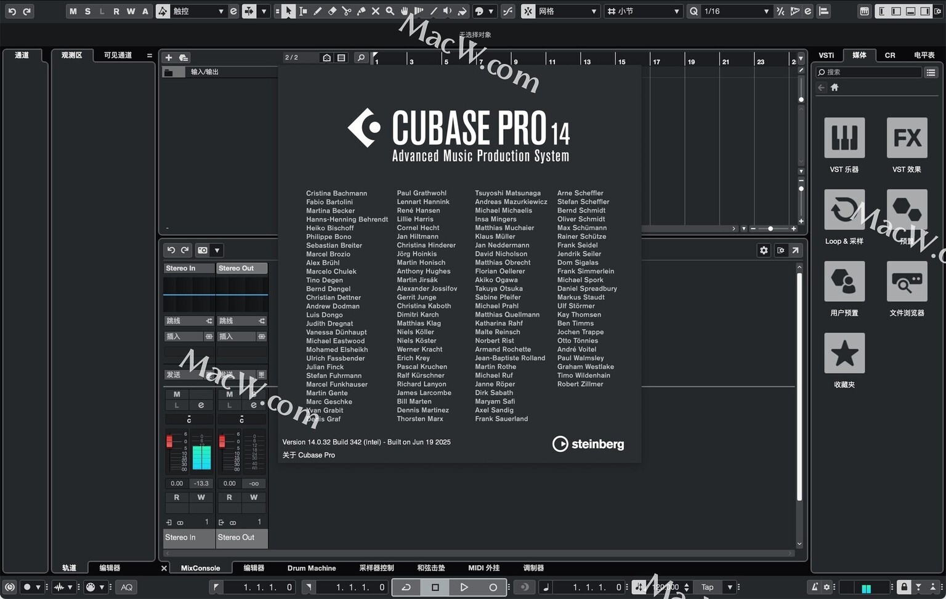Select the Object Selection arrow tool

288,11
